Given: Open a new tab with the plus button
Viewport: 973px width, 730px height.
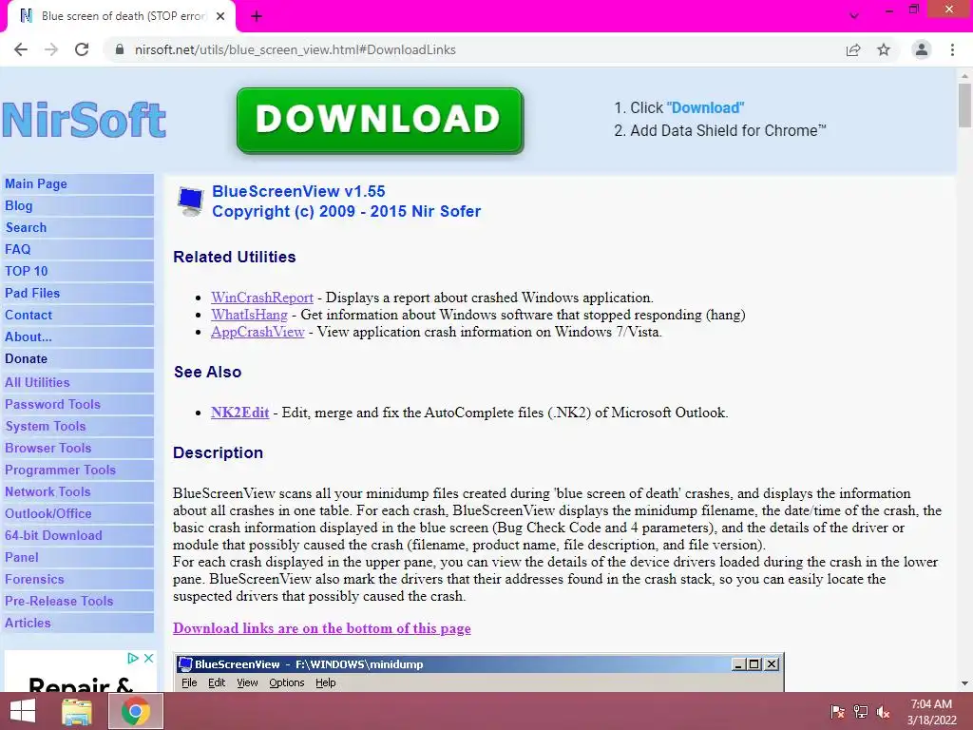Looking at the screenshot, I should pos(257,17).
